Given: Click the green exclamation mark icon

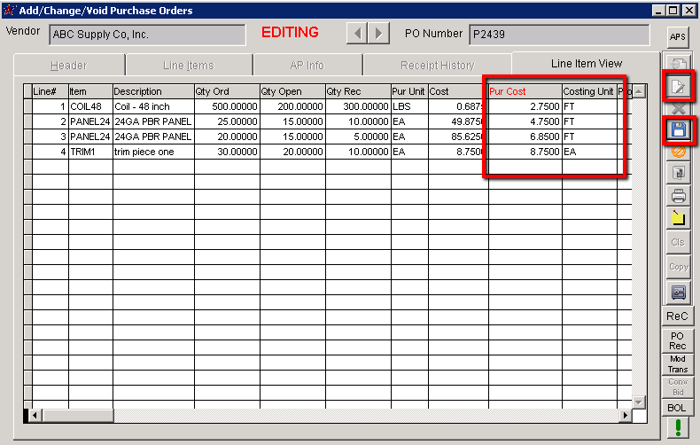Looking at the screenshot, I should [x=678, y=427].
